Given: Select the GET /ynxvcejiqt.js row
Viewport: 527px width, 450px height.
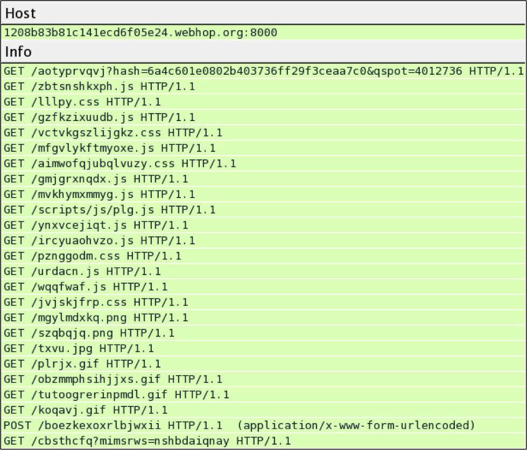Looking at the screenshot, I should click(263, 226).
